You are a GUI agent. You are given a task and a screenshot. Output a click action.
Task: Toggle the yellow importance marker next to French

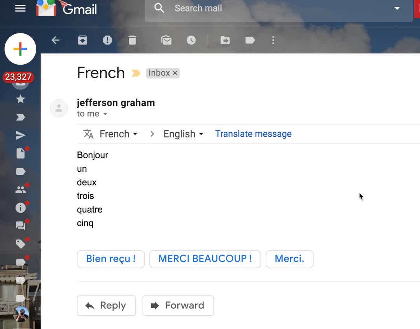[136, 73]
